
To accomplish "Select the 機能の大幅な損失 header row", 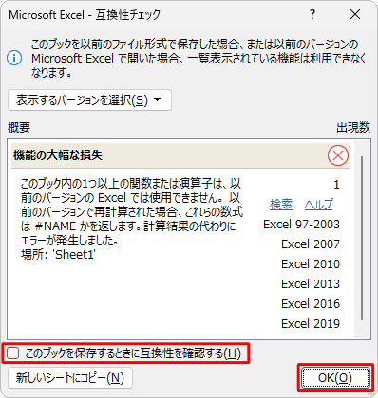I will click(180, 155).
